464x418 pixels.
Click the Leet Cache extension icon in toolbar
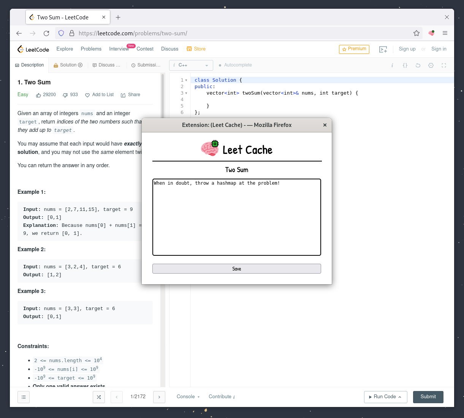click(431, 33)
